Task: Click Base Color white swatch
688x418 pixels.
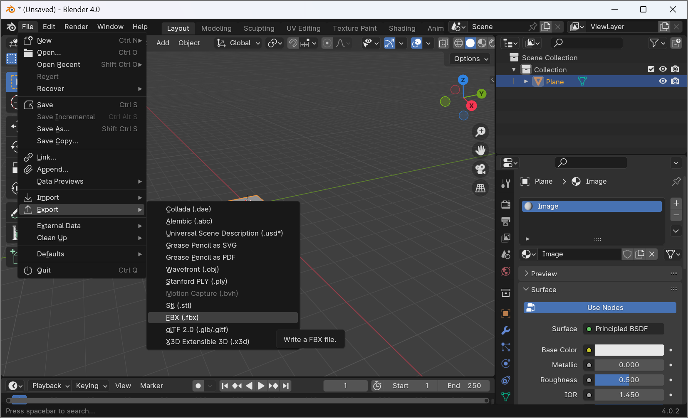Action: coord(629,350)
